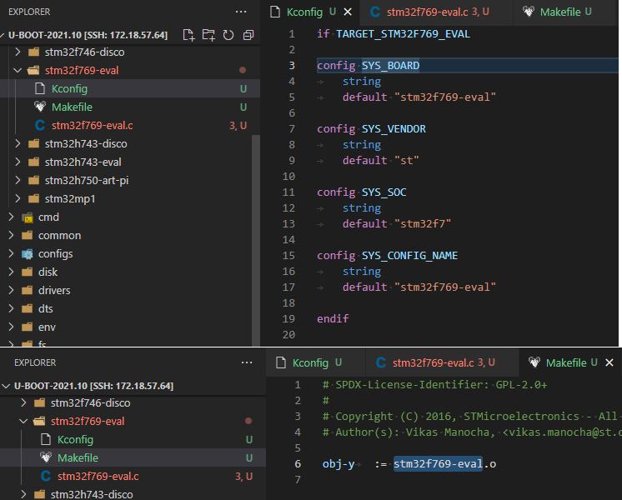Screen dimensions: 622x500
Task: Click endif keyword on line 19
Action: [333, 319]
